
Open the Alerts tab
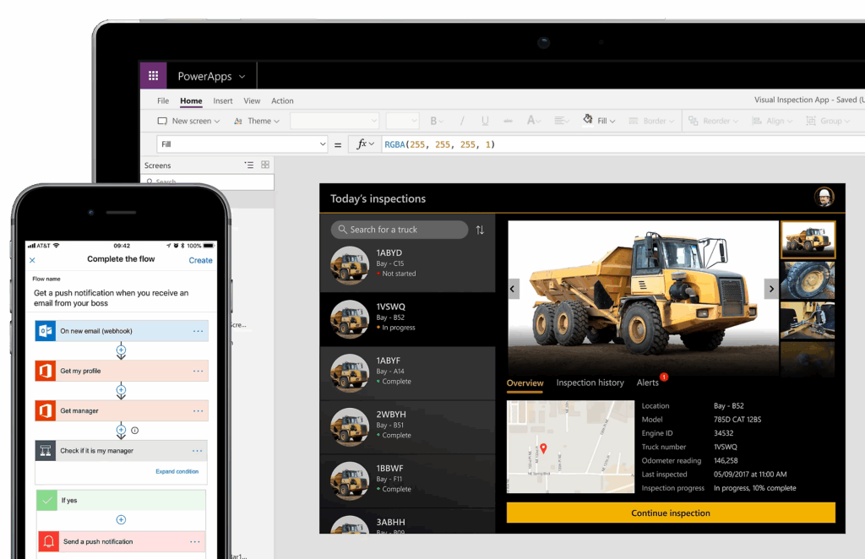(x=648, y=383)
